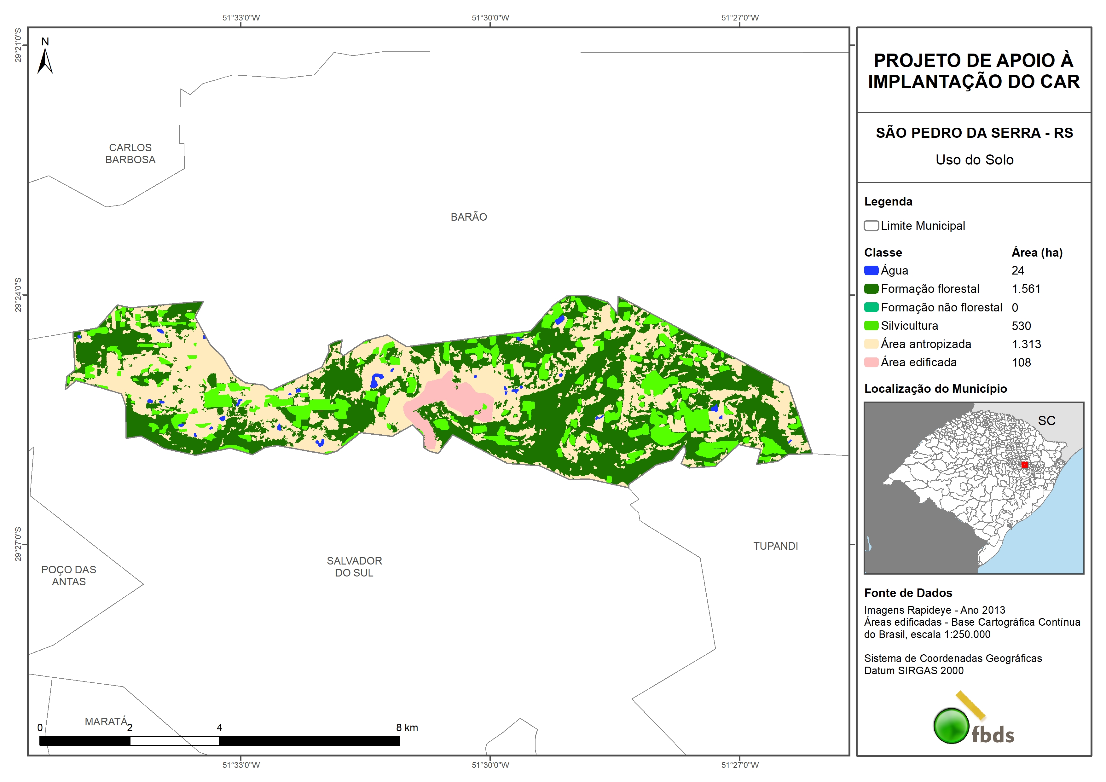1106x782 pixels.
Task: Click the red municipality marker on locator map
Action: (x=1025, y=465)
